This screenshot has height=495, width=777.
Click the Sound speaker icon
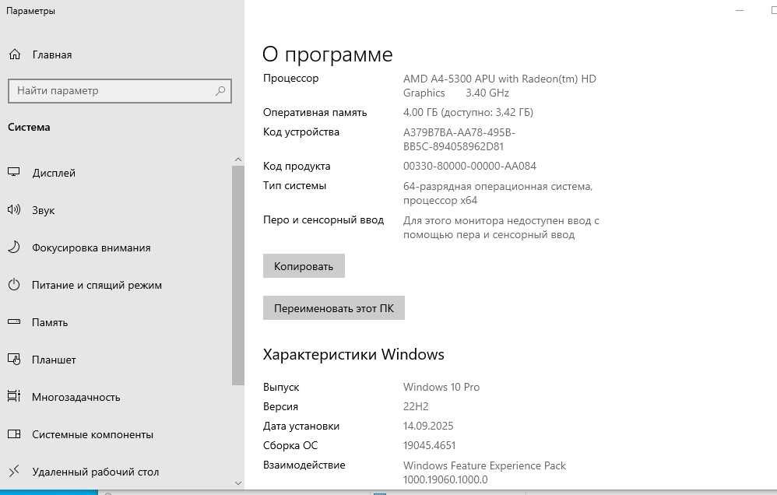pyautogui.click(x=14, y=210)
